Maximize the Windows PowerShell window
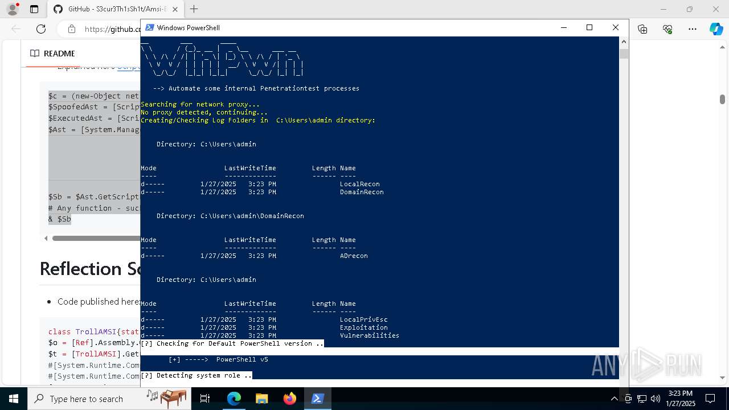This screenshot has width=729, height=410. pyautogui.click(x=589, y=27)
